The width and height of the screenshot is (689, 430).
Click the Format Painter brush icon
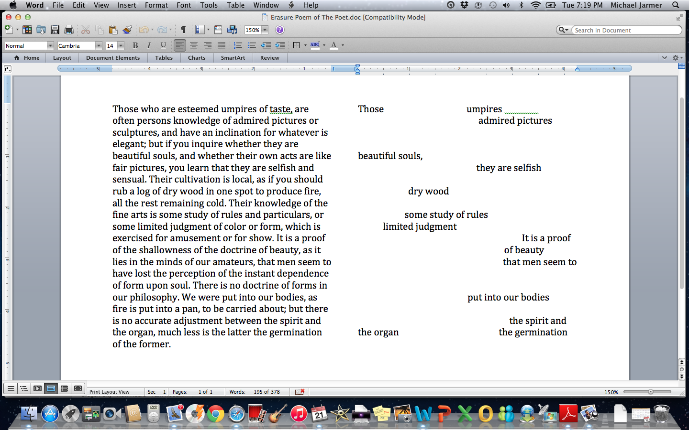click(x=127, y=30)
